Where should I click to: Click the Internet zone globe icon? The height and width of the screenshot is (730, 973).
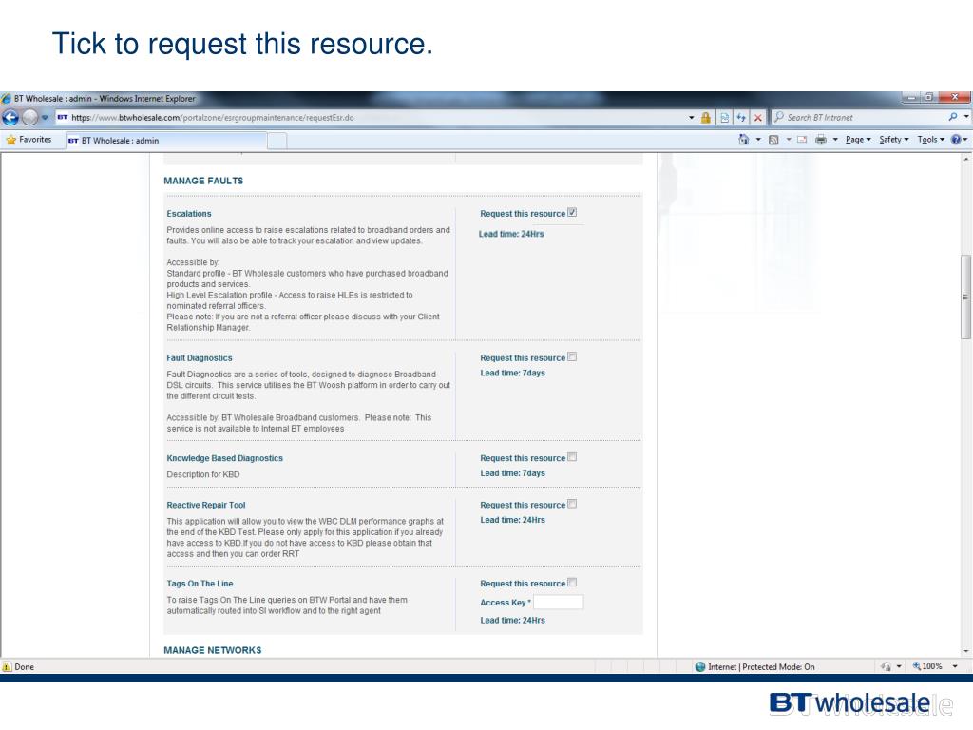click(x=700, y=666)
